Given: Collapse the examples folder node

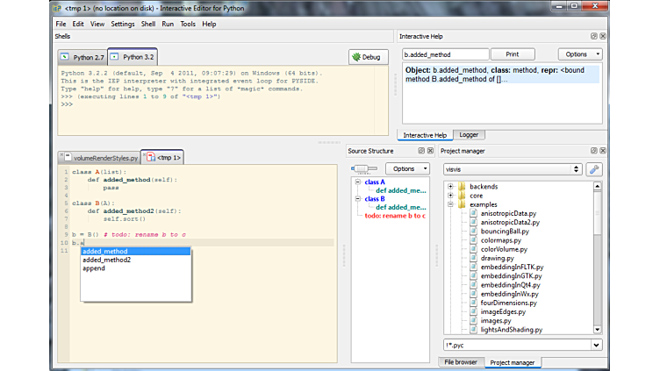Looking at the screenshot, I should (450, 204).
